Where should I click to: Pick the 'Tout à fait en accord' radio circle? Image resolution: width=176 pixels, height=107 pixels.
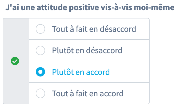coord(40,93)
